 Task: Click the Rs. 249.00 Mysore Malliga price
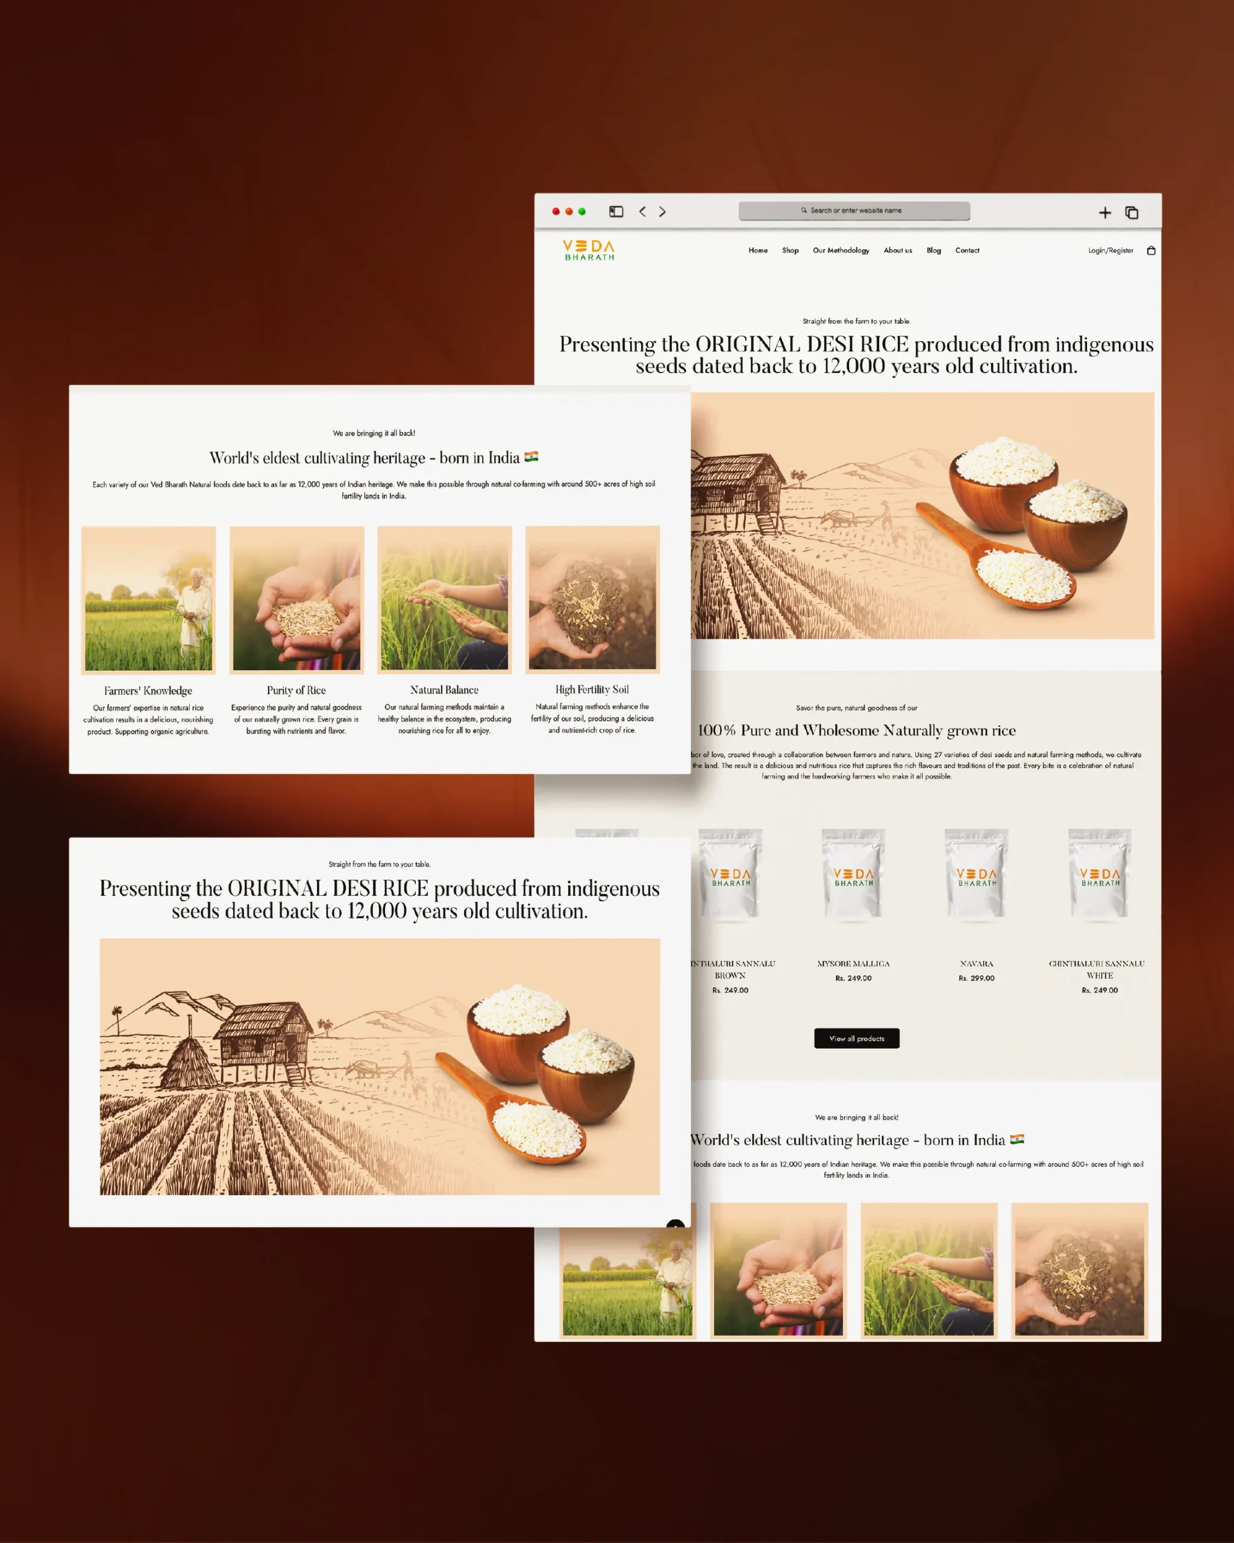[853, 978]
